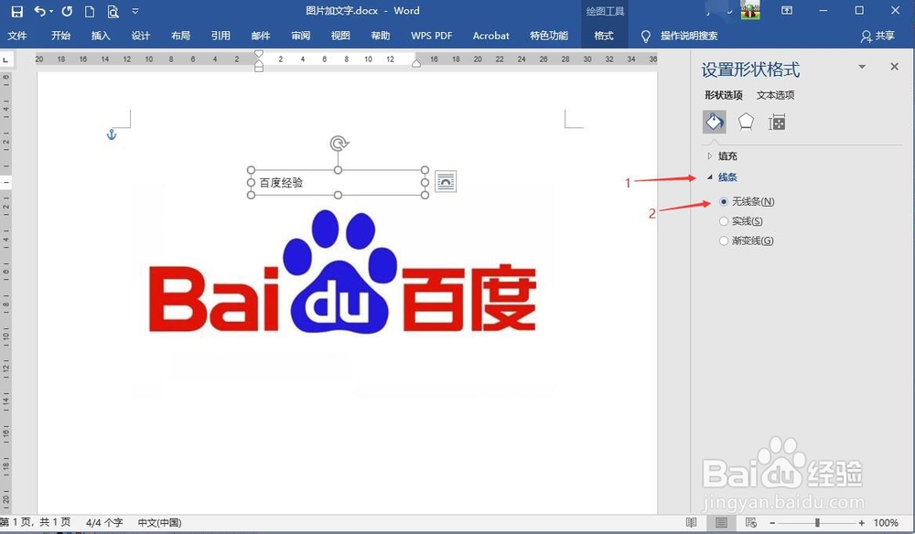Click the right indent marker on ruler
The height and width of the screenshot is (534, 915).
[x=416, y=63]
